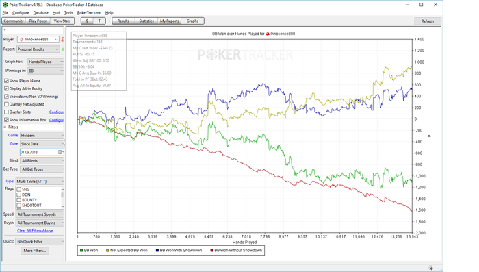Click the player icon beside Player dropdown

[x=62, y=40]
